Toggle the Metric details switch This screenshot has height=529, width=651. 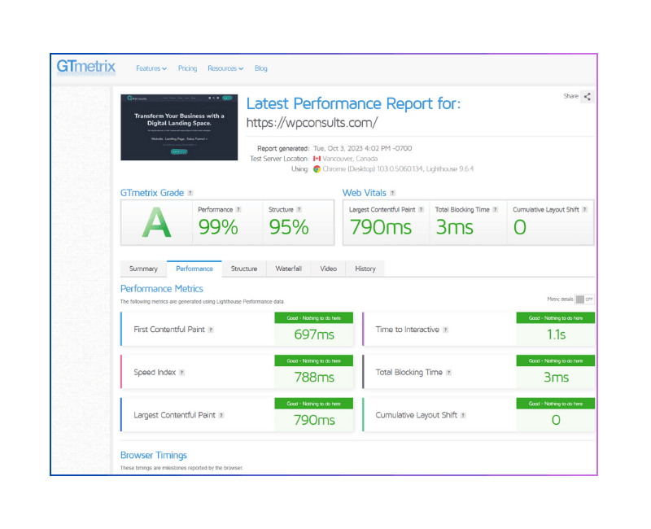coord(584,299)
